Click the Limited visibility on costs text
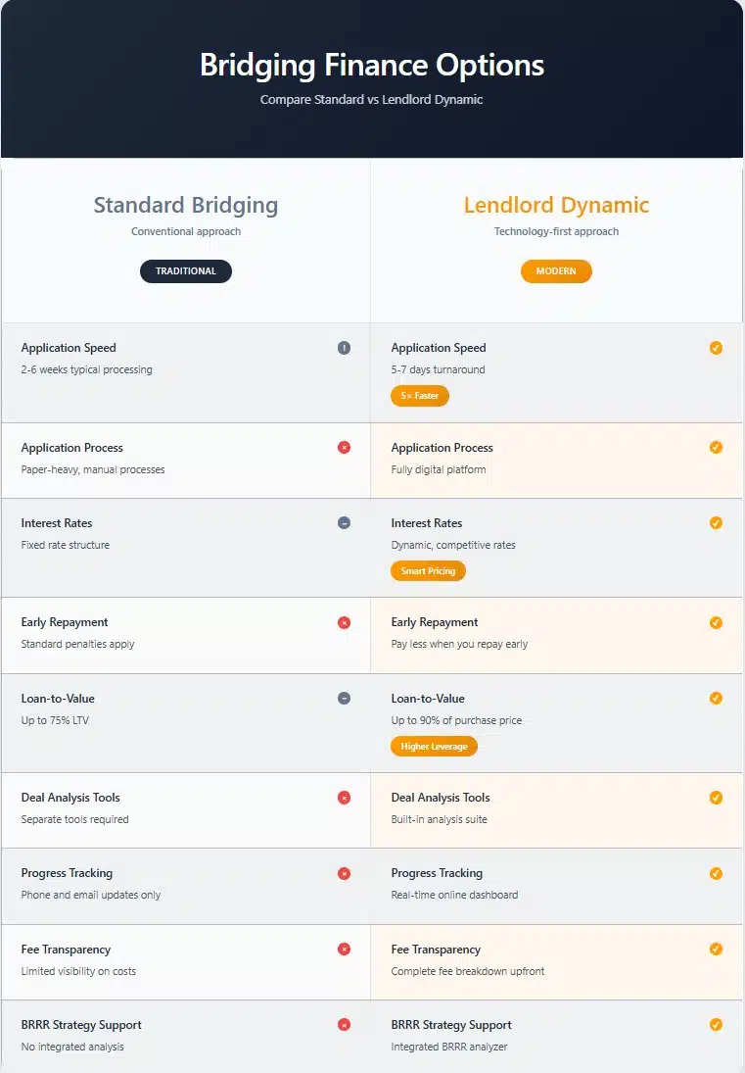 (78, 971)
